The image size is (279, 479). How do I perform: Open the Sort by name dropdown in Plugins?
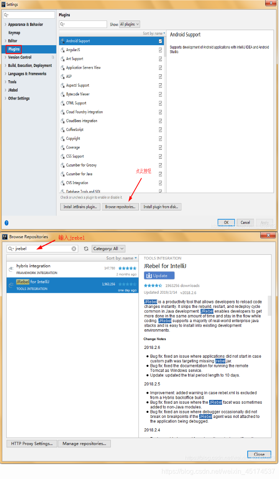point(154,33)
